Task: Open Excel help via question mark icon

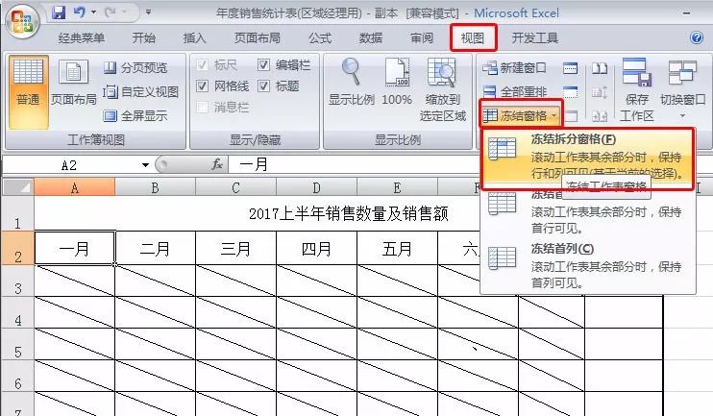Action: point(696,37)
